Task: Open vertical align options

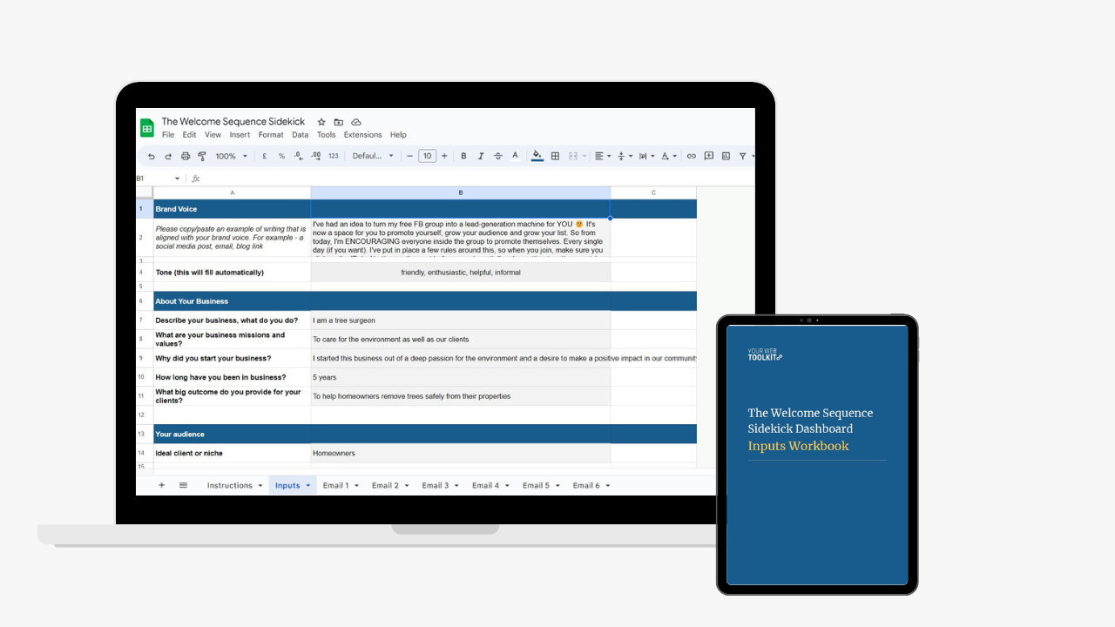Action: [x=625, y=157]
